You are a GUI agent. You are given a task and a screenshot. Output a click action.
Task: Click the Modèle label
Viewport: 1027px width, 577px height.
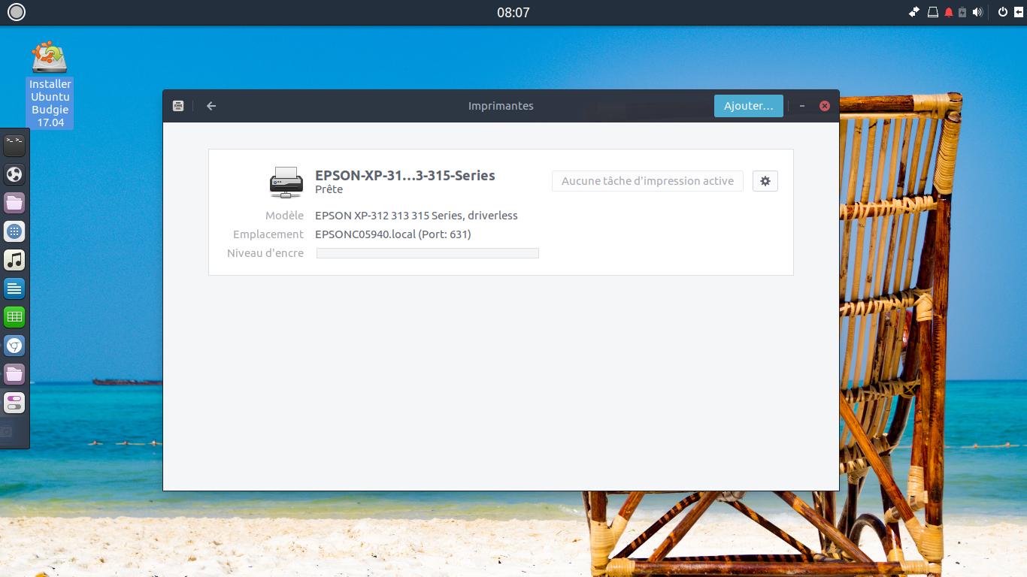[284, 216]
